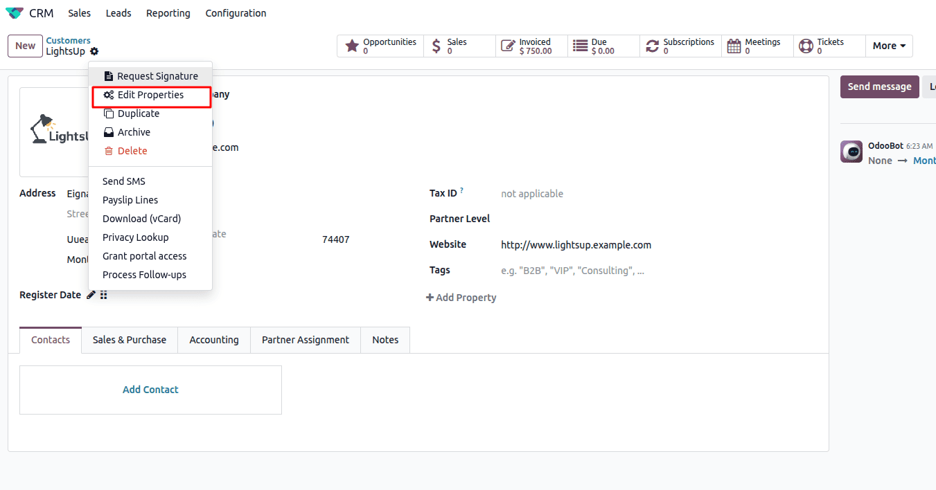Screen dimensions: 936x490
Task: Click the gear icon next to LightsUp
Action: tap(94, 52)
